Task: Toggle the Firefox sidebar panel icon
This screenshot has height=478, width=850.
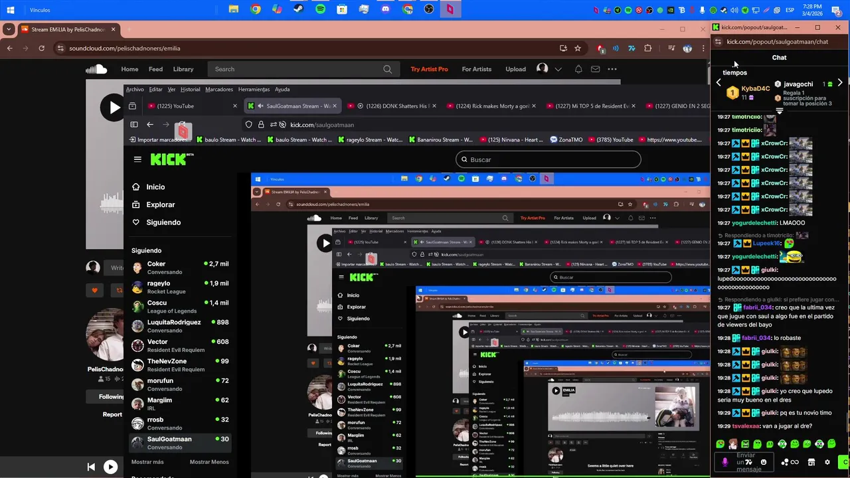Action: pyautogui.click(x=134, y=124)
